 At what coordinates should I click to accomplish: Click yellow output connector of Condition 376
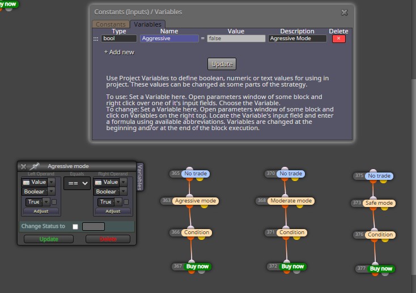(385, 240)
